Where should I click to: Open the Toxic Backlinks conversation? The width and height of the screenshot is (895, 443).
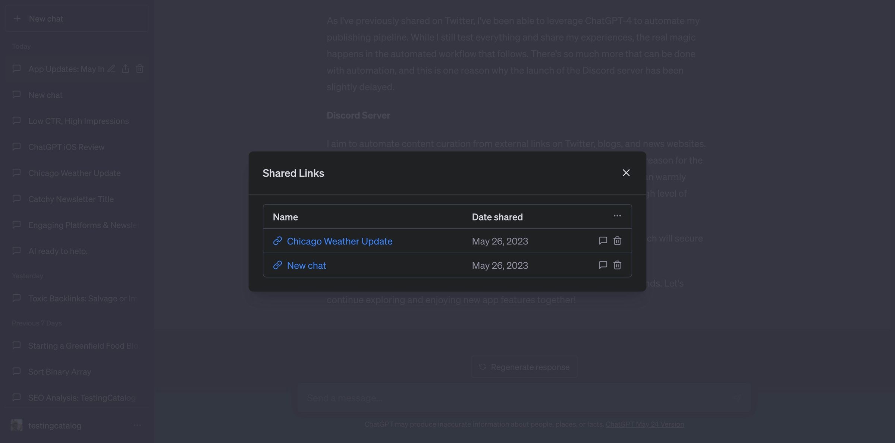pos(78,298)
